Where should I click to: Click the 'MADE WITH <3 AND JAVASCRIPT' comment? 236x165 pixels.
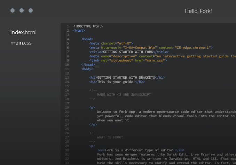(124, 95)
